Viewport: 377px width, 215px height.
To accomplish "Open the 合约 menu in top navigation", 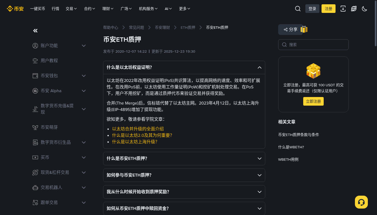I will pyautogui.click(x=90, y=9).
